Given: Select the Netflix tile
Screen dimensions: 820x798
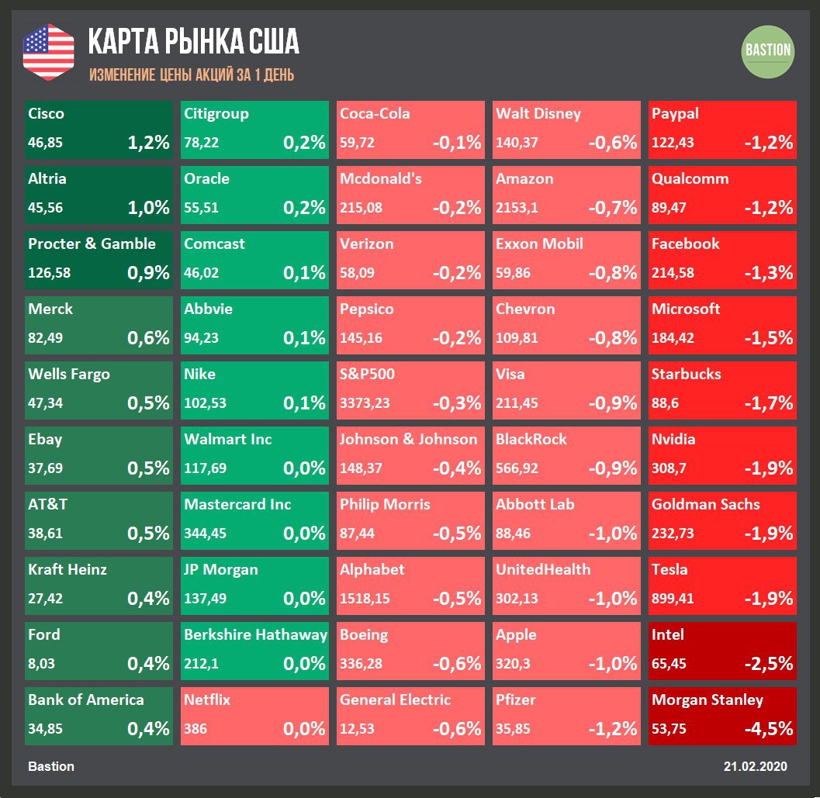Looking at the screenshot, I should point(254,716).
